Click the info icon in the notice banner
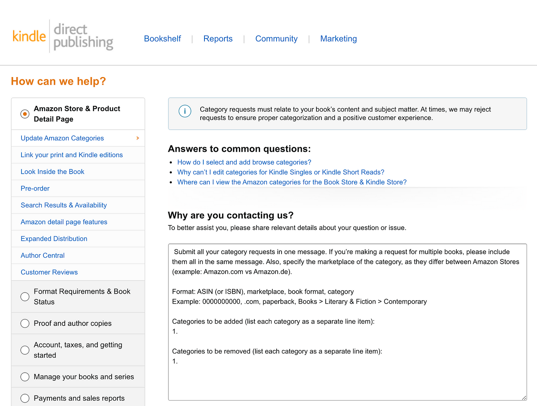Image resolution: width=537 pixels, height=406 pixels. [x=185, y=111]
